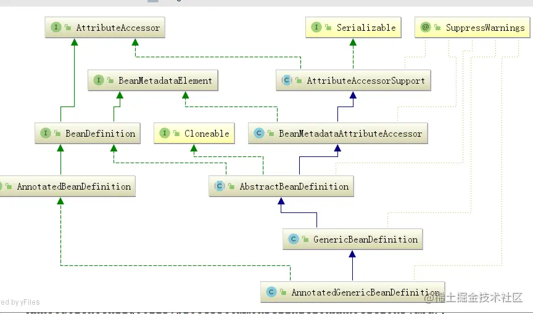Viewport: 533px width, 314px height.
Task: Click the AttributeAccessorSupport label
Action: [x=366, y=81]
